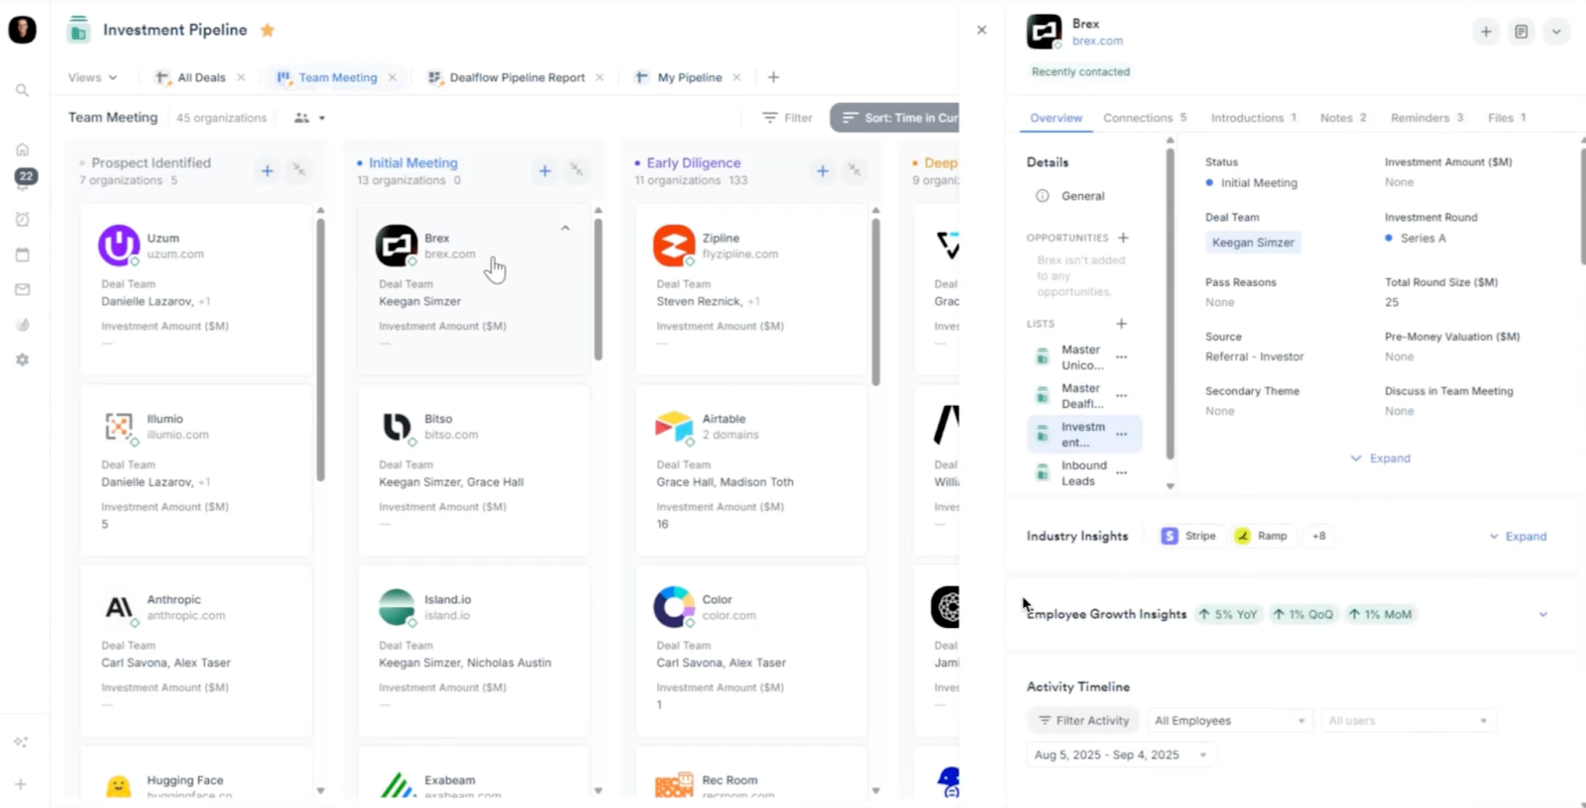Open options for Master Unico list
1586x808 pixels.
click(1121, 357)
